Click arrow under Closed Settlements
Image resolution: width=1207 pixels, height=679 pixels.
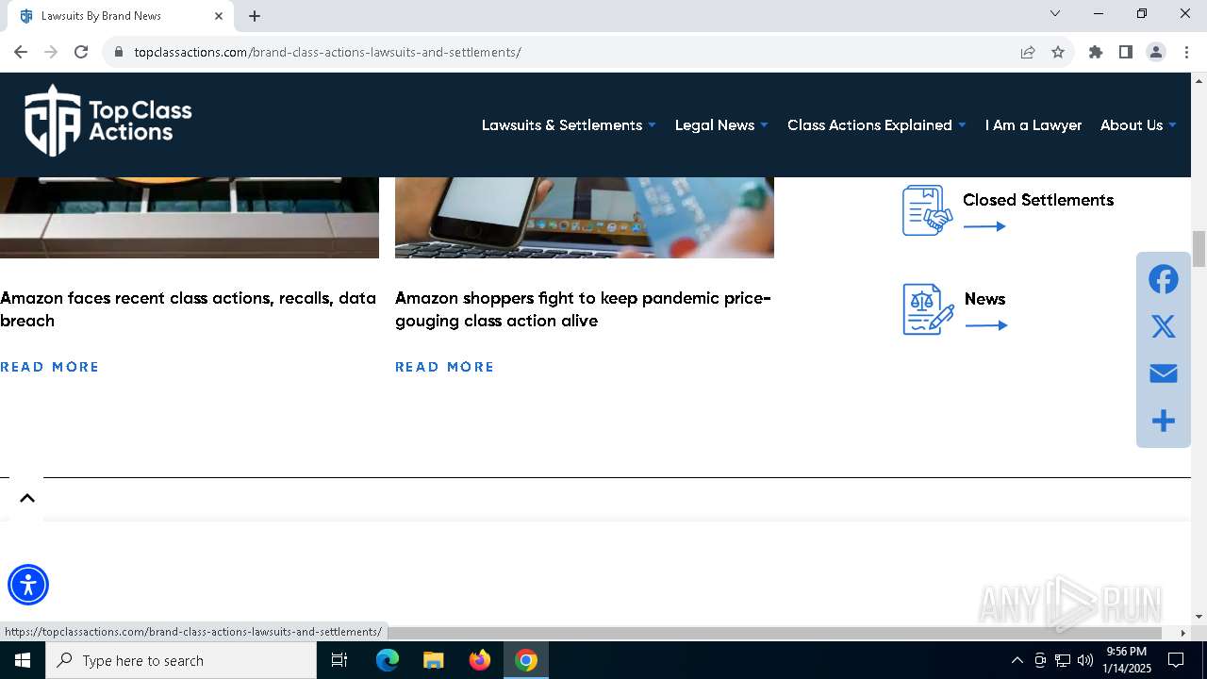point(984,226)
